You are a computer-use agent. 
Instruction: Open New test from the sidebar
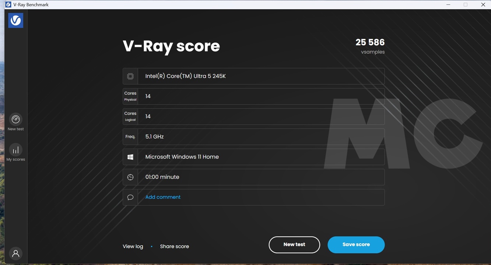15,121
